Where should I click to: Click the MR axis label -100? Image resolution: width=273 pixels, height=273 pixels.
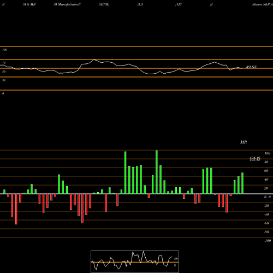268,241
